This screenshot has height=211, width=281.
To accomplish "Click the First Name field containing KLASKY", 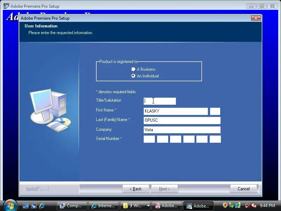I will tap(176, 111).
